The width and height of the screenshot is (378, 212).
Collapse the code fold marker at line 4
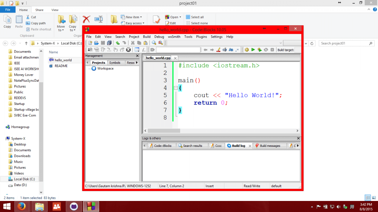click(176, 88)
